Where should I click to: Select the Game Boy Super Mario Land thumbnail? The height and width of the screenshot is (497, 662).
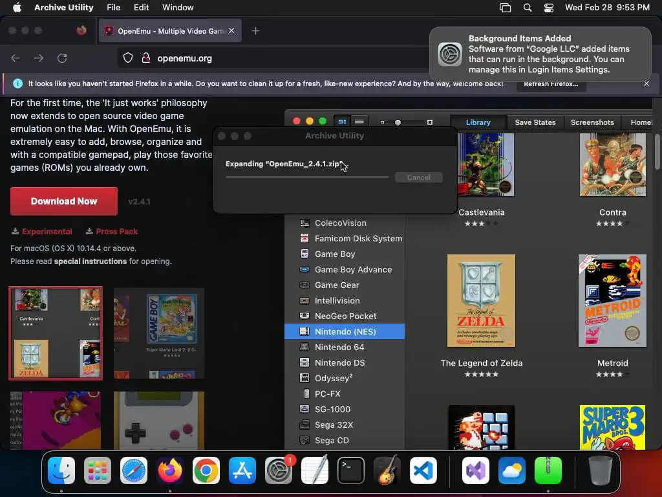pyautogui.click(x=159, y=333)
